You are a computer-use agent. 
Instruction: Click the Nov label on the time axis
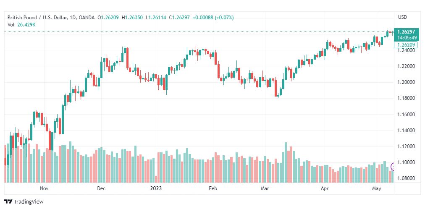click(44, 188)
